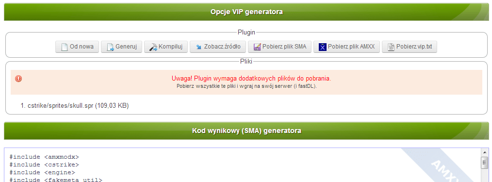
Task: Place cursor on the #include <cstrike> line
Action: click(x=44, y=165)
